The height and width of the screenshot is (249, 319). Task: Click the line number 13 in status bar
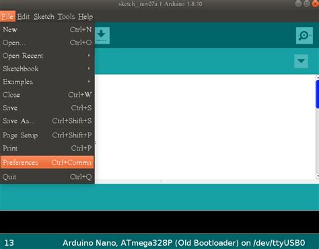click(9, 243)
